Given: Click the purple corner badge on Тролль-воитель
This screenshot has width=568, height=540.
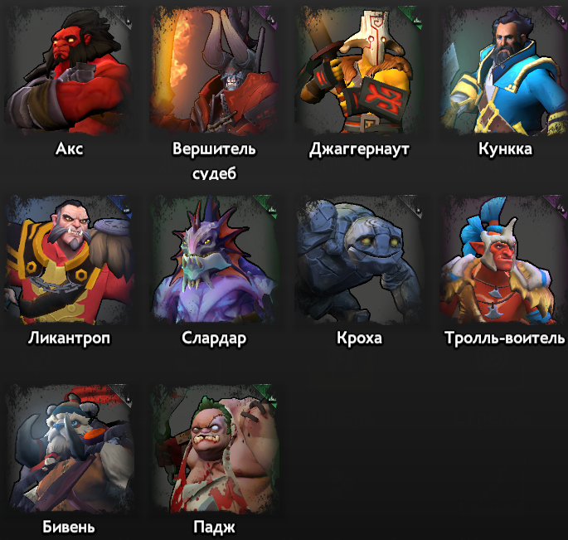Looking at the screenshot, I should (x=560, y=204).
